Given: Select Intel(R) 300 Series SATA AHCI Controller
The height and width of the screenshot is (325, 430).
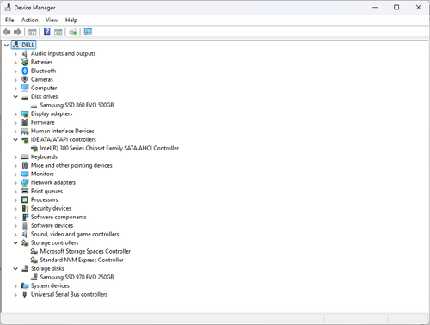Looking at the screenshot, I should coord(109,148).
